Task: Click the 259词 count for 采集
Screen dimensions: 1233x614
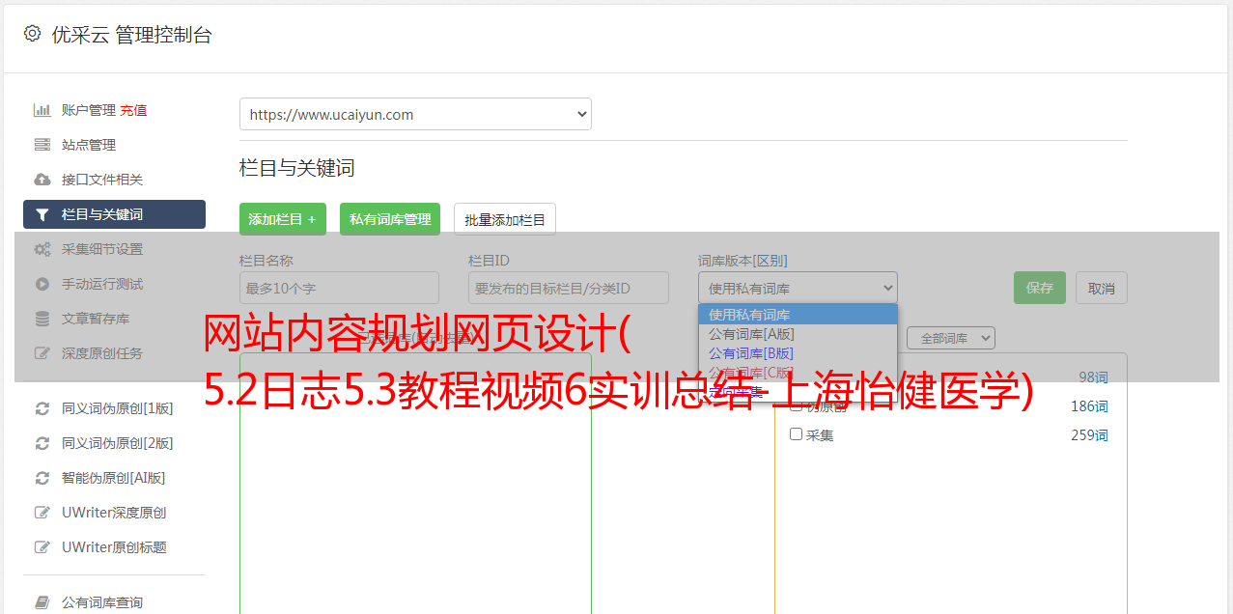Action: (x=1089, y=434)
